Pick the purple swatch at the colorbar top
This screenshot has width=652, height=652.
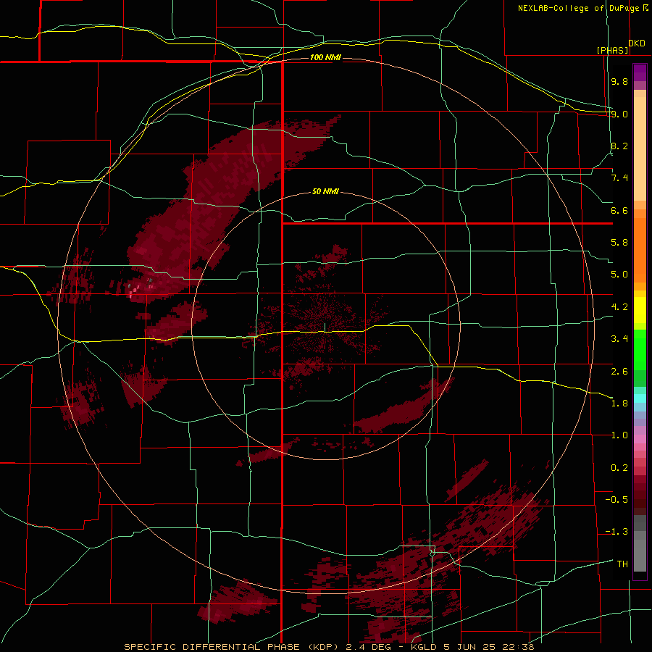640,72
